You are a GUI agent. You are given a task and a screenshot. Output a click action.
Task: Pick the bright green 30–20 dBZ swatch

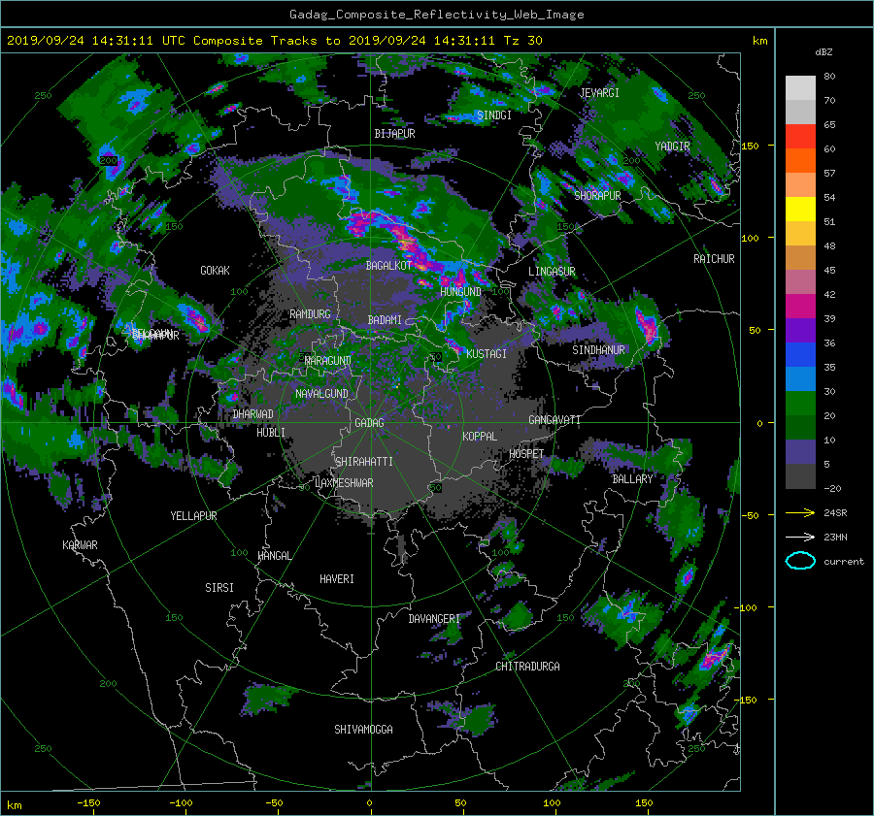(x=800, y=404)
